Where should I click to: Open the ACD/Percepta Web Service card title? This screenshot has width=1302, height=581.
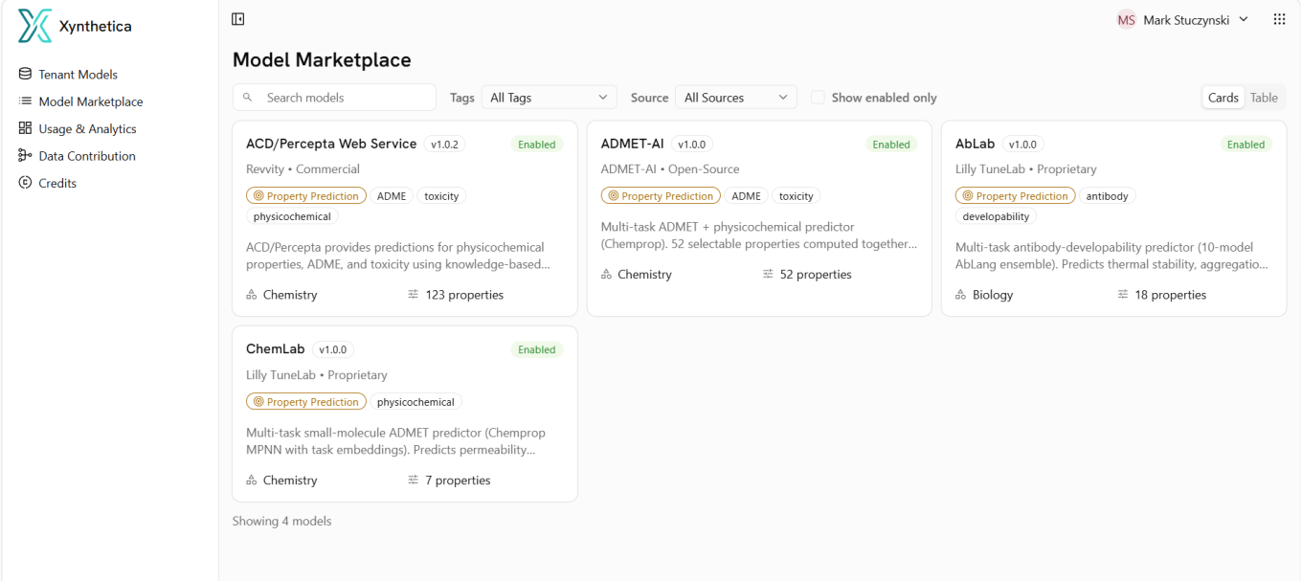[x=331, y=144]
